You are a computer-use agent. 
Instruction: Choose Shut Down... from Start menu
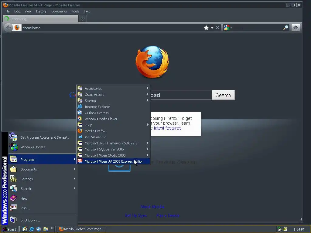point(42,220)
